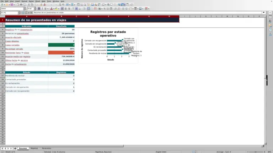
Task: Toggle Center vertically alignment
Action: 76,8
